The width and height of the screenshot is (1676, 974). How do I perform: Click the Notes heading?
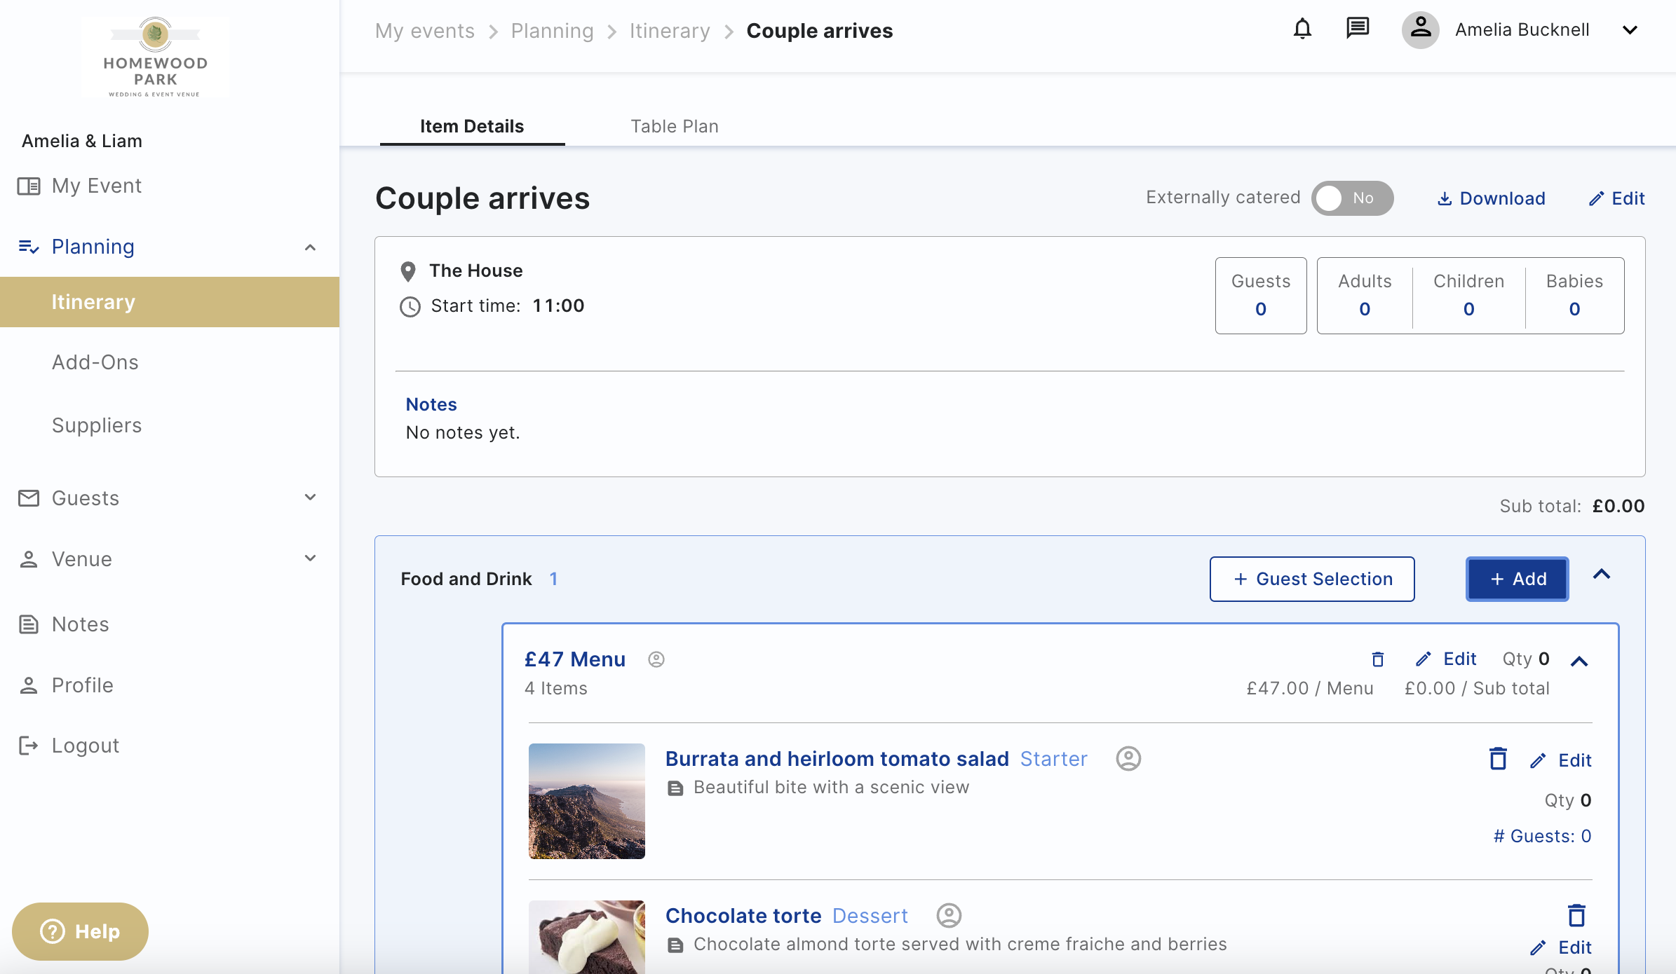(431, 404)
